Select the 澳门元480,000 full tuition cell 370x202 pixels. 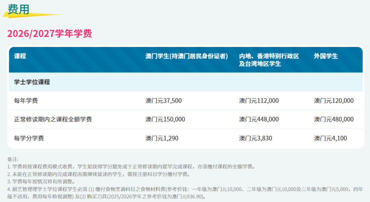[334, 119]
